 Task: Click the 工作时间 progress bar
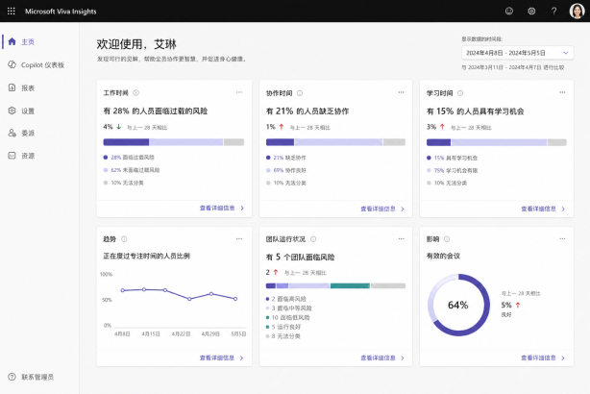point(174,142)
